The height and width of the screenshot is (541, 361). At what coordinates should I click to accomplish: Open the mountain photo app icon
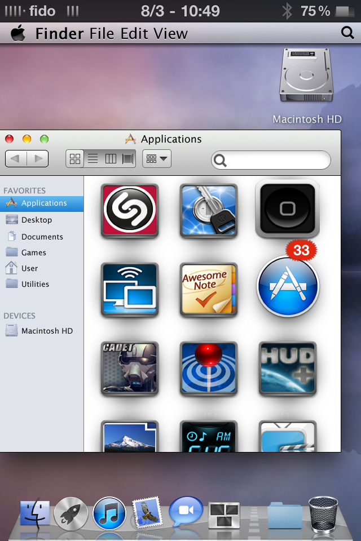(130, 436)
